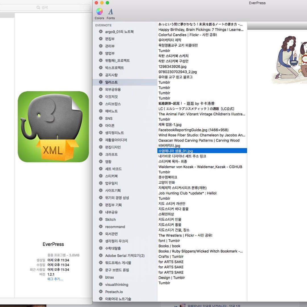Viewport: 307px width, 307px height.
Task: Click the 태그 추가... link in Finder info
Action: 55,279
